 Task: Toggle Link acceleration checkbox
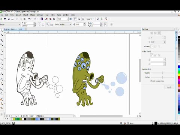tap(151, 81)
